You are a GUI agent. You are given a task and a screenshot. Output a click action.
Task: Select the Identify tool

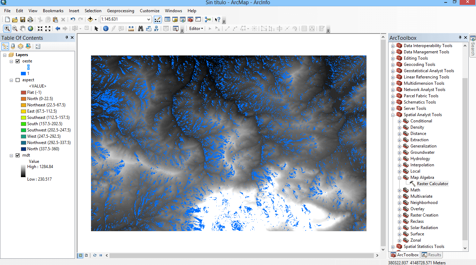(106, 29)
